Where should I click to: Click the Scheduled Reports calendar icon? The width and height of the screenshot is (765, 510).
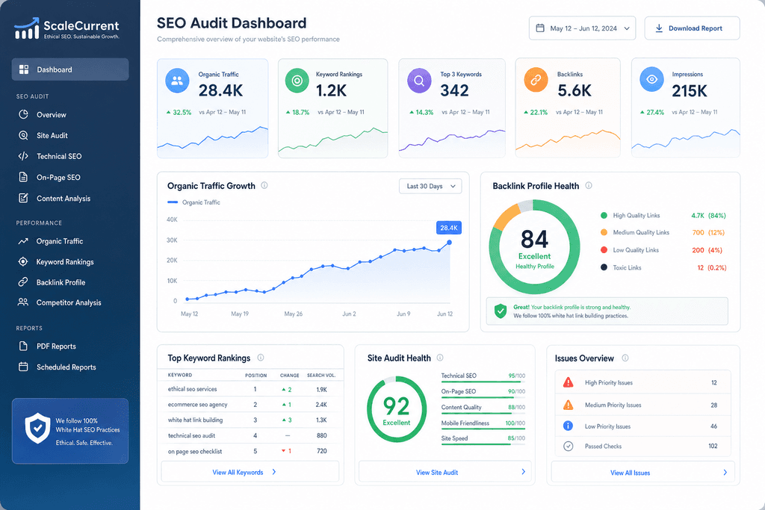pyautogui.click(x=23, y=367)
